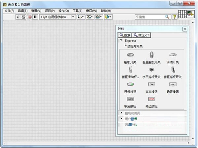This screenshot has height=148, width=198.
Task: Expand the 控制和仿真 category
Action: (x=121, y=113)
